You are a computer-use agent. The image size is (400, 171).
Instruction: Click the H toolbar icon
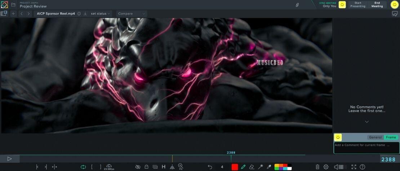(x=164, y=167)
